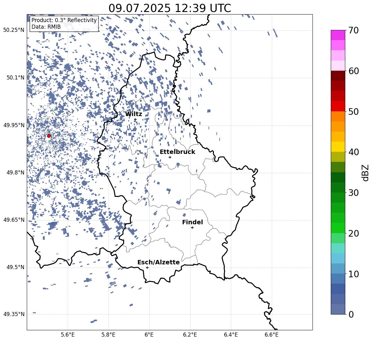Click the Findel city label
This screenshot has height=341, width=373.
click(x=192, y=222)
